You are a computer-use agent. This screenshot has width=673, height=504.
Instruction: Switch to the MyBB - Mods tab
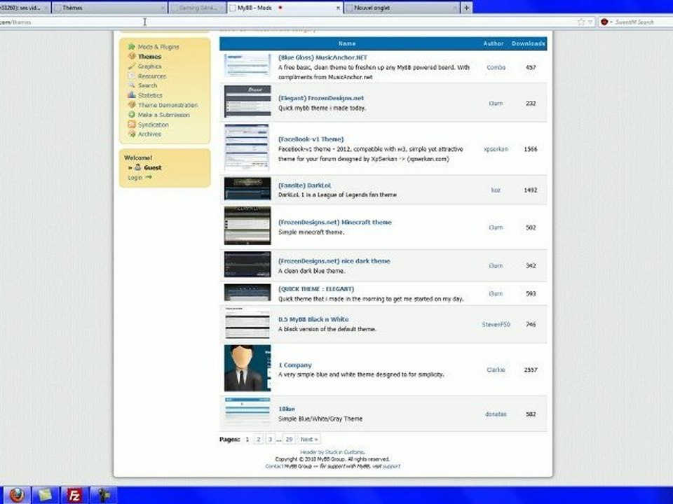[285, 8]
